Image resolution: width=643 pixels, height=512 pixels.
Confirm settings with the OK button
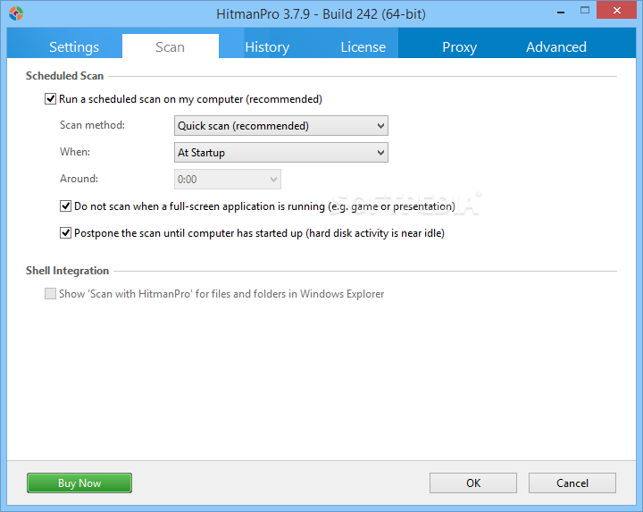[x=473, y=483]
